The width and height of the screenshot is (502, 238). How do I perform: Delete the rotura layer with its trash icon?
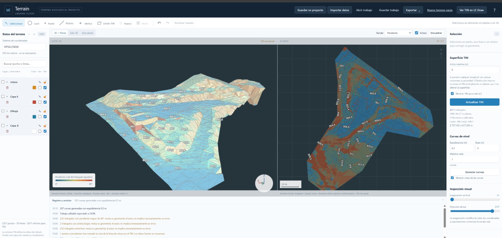pyautogui.click(x=7, y=88)
